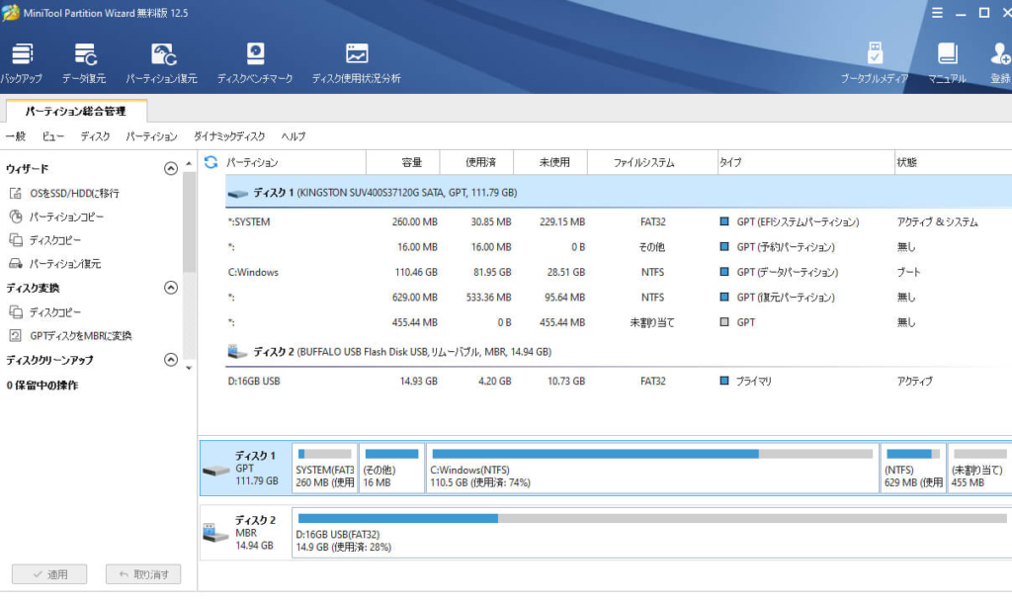The width and height of the screenshot is (1012, 606).
Task: Start ディスクベンチマーク disk benchmark
Action: point(255,63)
